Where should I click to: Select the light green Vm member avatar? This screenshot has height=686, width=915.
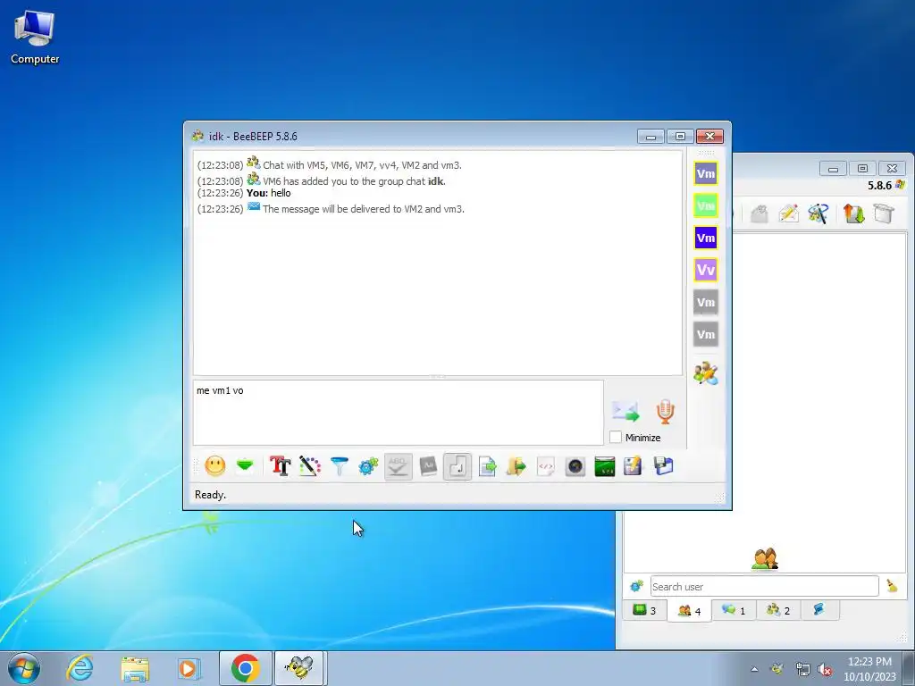point(706,205)
